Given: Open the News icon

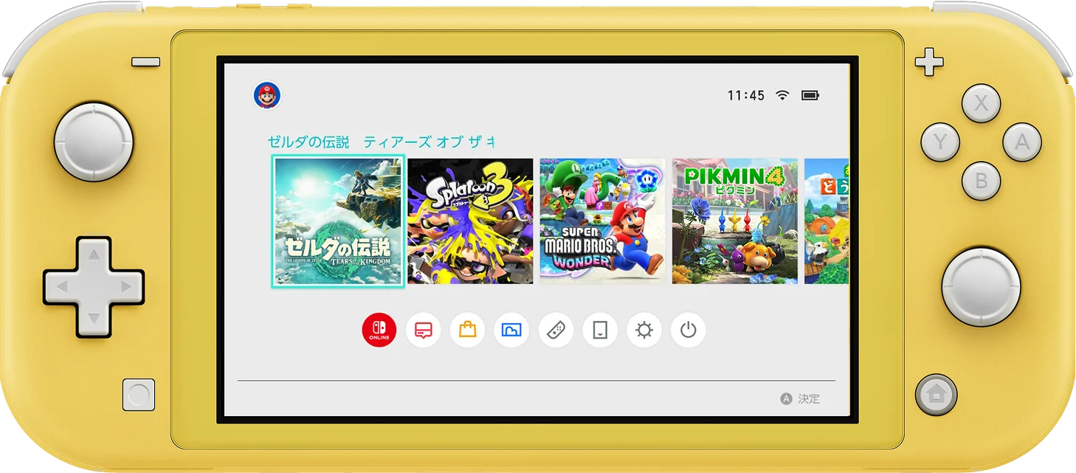Looking at the screenshot, I should 424,331.
